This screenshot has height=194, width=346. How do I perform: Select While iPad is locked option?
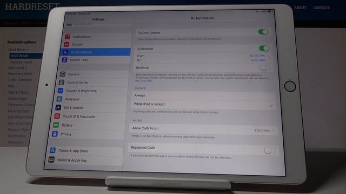click(203, 105)
